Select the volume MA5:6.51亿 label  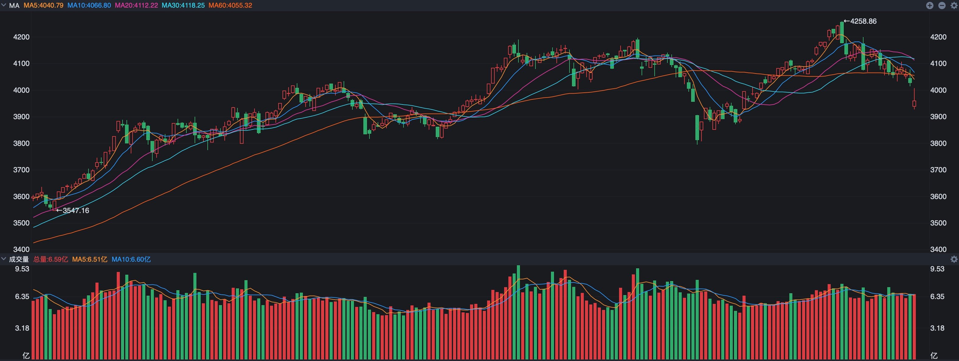tap(90, 260)
